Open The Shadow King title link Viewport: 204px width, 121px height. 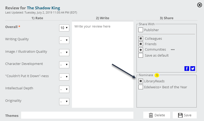point(44,8)
